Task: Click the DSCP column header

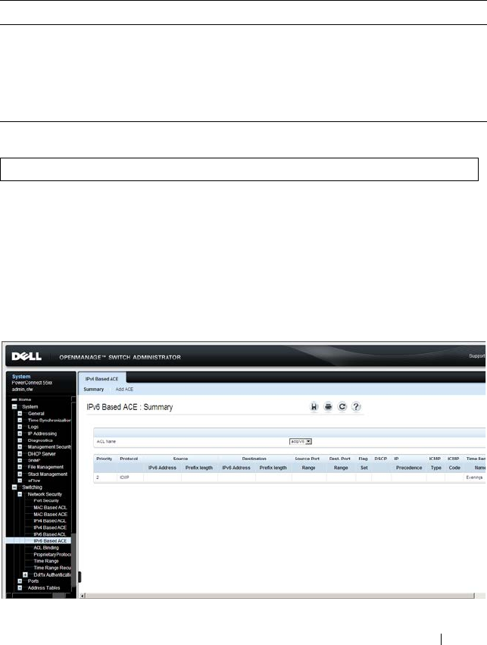Action: click(380, 459)
